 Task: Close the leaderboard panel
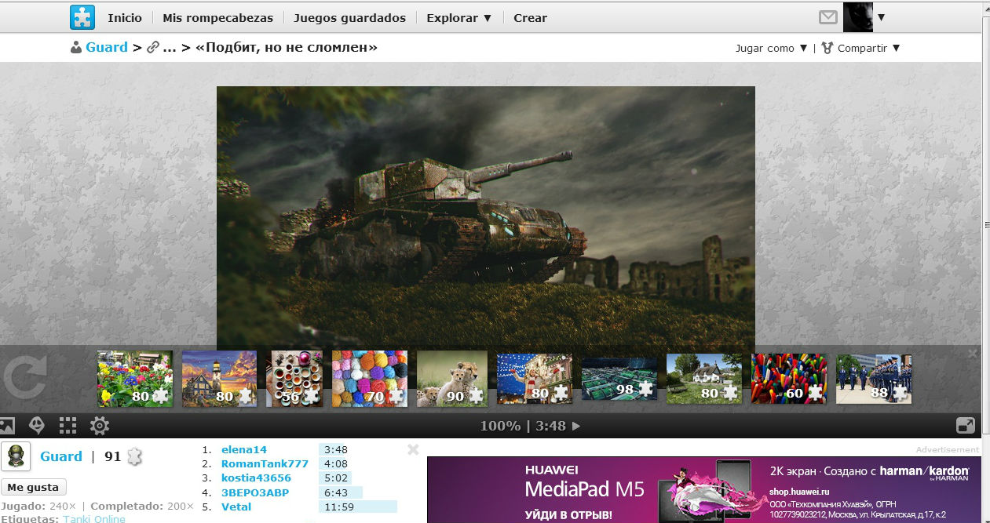point(413,449)
